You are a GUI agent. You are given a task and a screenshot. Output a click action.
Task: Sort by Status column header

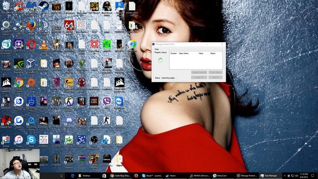[213, 53]
